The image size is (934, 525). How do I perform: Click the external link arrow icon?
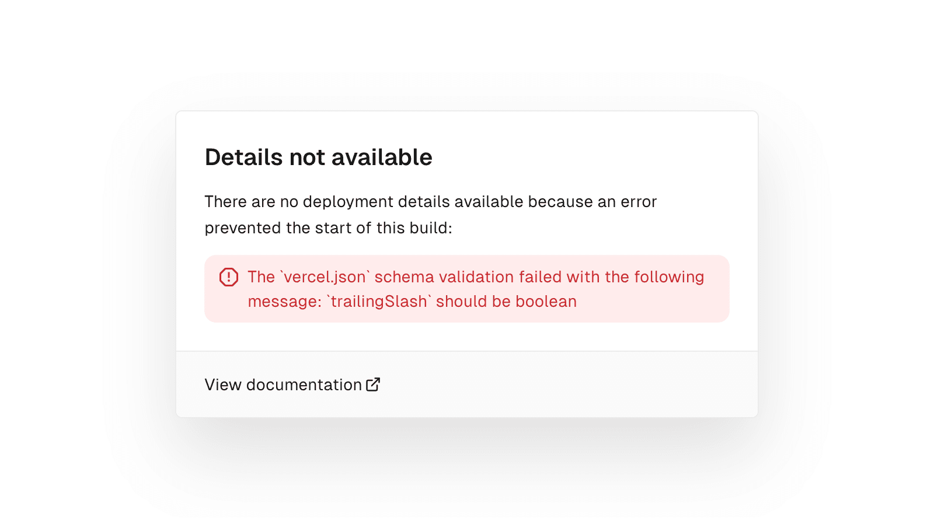coord(373,384)
